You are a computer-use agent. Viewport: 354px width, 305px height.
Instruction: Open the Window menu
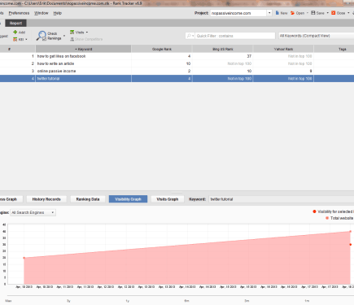[42, 13]
